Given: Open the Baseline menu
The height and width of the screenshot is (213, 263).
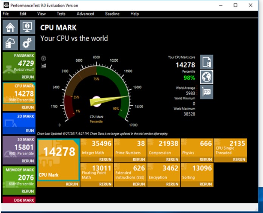Looking at the screenshot, I should pos(112,14).
